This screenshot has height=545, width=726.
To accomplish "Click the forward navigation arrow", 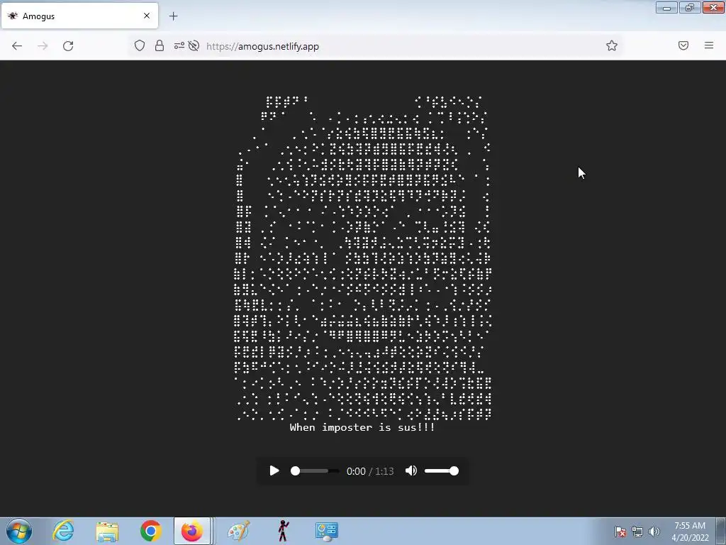I will pos(43,46).
